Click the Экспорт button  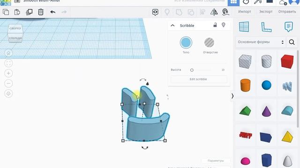tap(266, 12)
